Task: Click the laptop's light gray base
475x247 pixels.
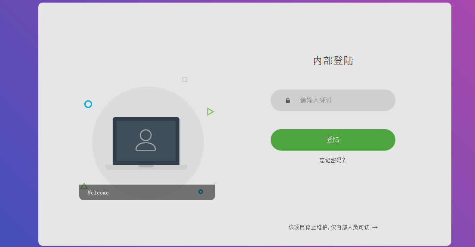Action: coord(116,167)
